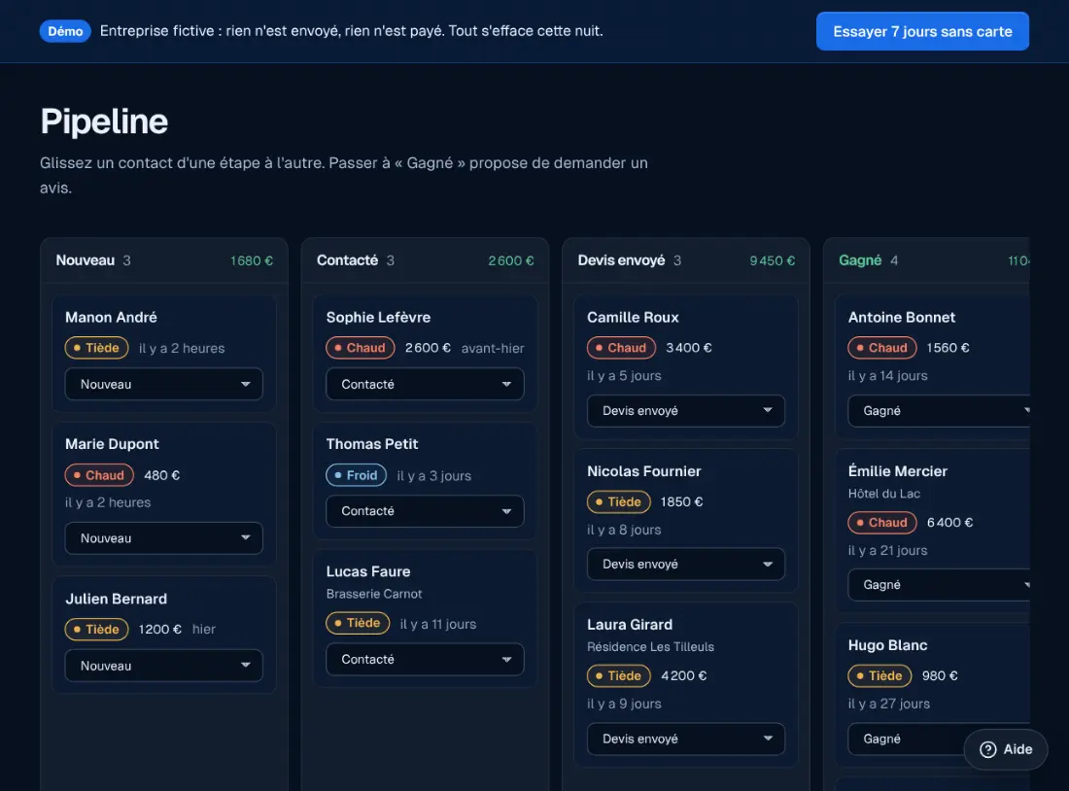Click the Thomas Petit contact name

click(x=371, y=444)
